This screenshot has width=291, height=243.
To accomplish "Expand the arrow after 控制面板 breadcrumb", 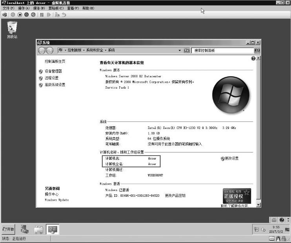I will point(83,51).
